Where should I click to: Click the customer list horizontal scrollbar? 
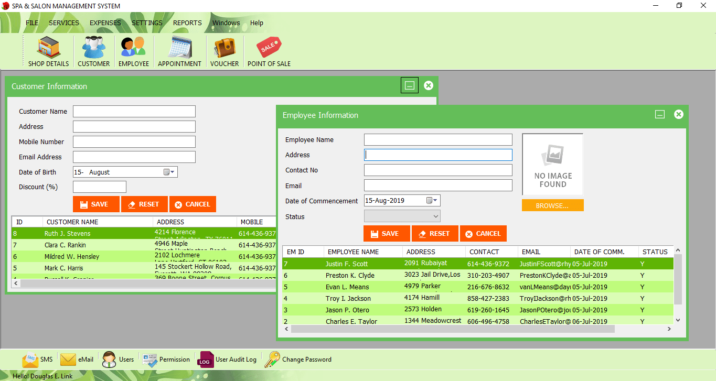pos(147,283)
